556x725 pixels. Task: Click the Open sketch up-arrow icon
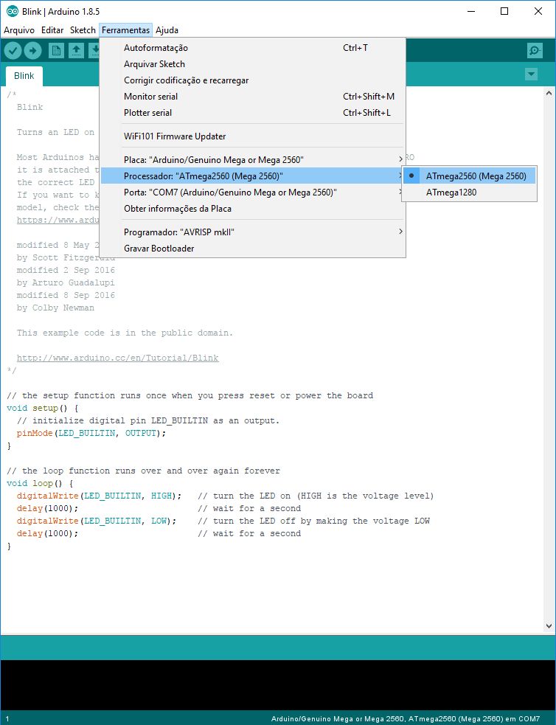tap(76, 51)
